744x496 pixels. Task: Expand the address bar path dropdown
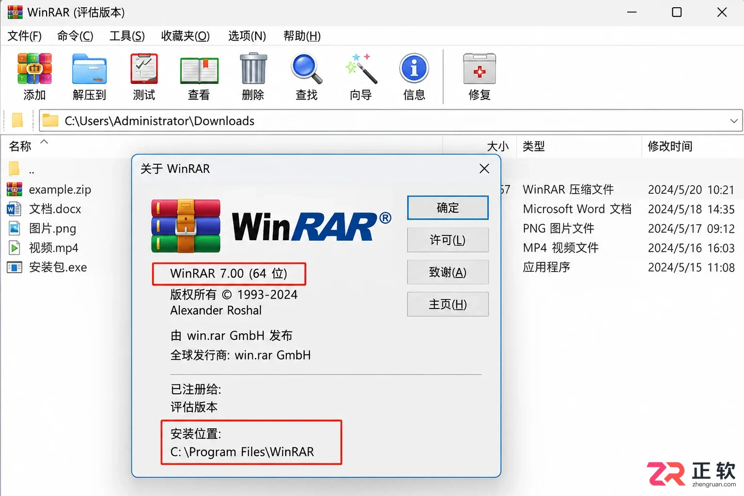click(734, 121)
